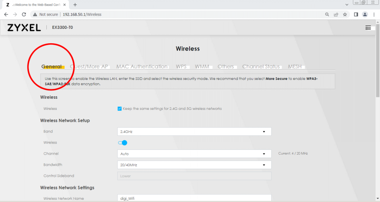This screenshot has width=380, height=202.
Task: Go to the Channel Status tab
Action: click(x=261, y=67)
